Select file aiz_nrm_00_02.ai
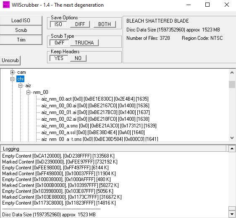 95,119
